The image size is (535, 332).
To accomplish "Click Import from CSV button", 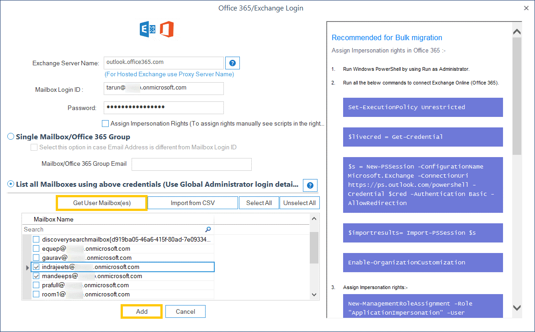I will pos(193,203).
